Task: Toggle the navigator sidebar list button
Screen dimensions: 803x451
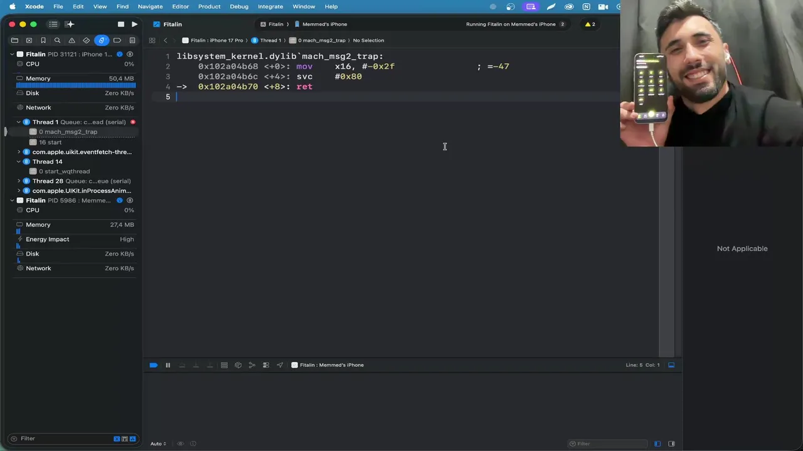Action: click(53, 24)
